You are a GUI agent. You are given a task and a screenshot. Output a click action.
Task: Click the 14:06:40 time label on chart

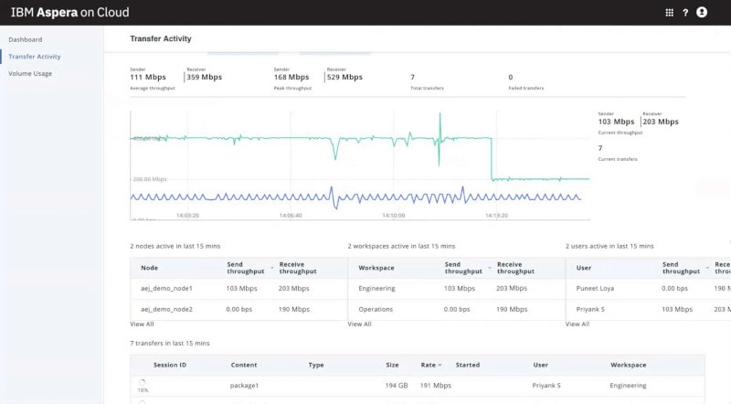click(x=291, y=216)
